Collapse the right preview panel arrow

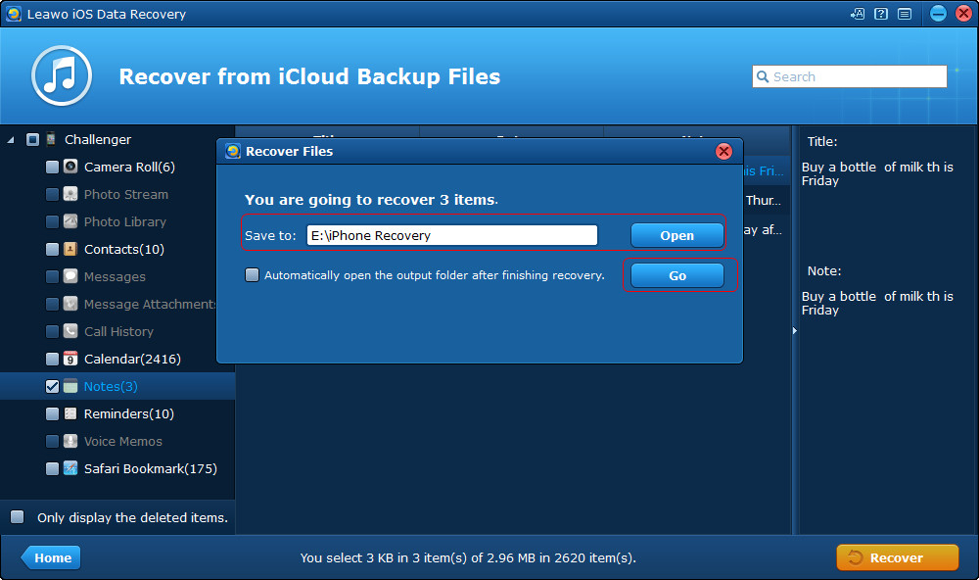(794, 331)
